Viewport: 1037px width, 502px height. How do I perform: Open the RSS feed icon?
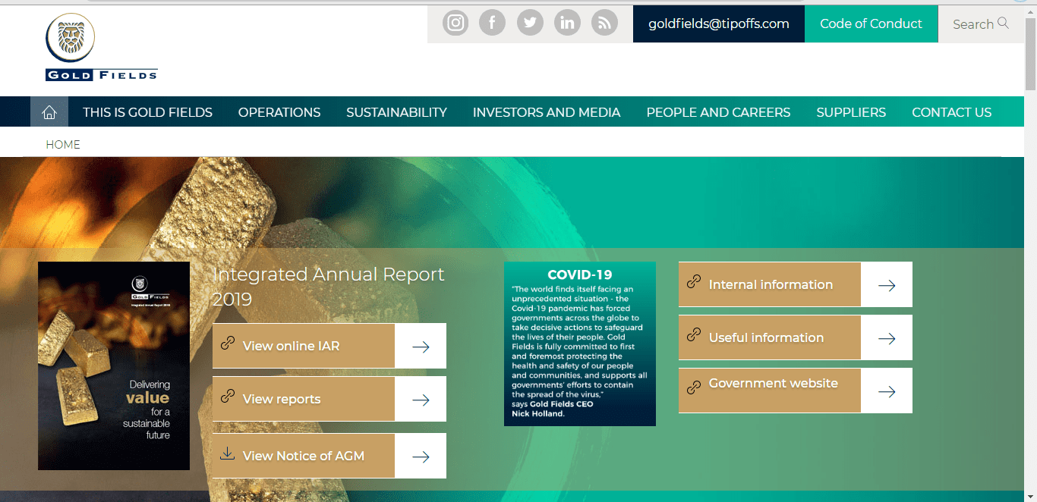pyautogui.click(x=604, y=24)
